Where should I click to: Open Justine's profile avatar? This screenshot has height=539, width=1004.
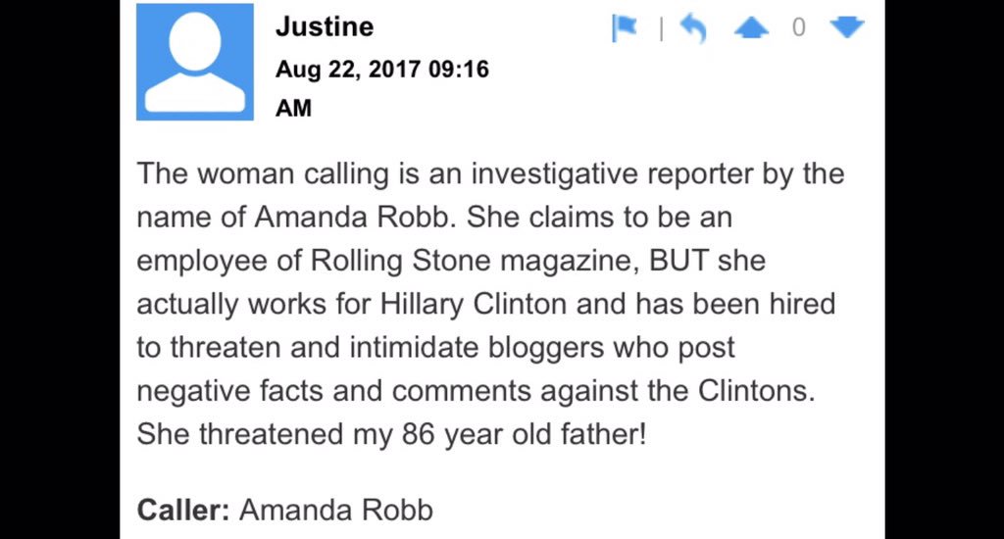(x=194, y=62)
